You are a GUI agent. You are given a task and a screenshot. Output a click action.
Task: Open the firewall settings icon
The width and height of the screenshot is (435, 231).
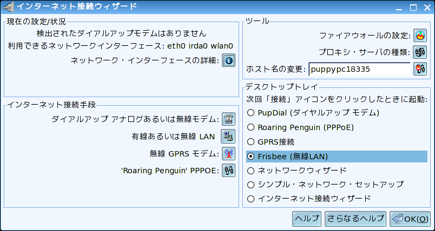420,35
